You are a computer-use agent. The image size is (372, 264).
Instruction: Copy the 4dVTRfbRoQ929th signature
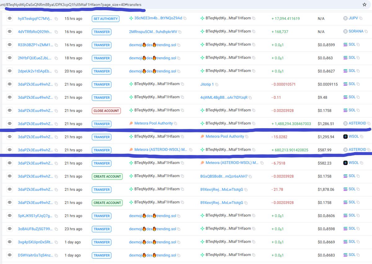coord(56,32)
